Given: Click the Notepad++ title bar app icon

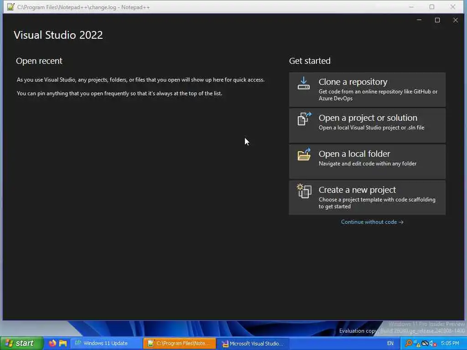Looking at the screenshot, I should 11,7.
